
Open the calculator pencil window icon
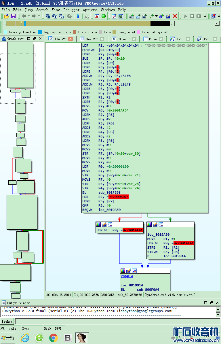point(114,16)
